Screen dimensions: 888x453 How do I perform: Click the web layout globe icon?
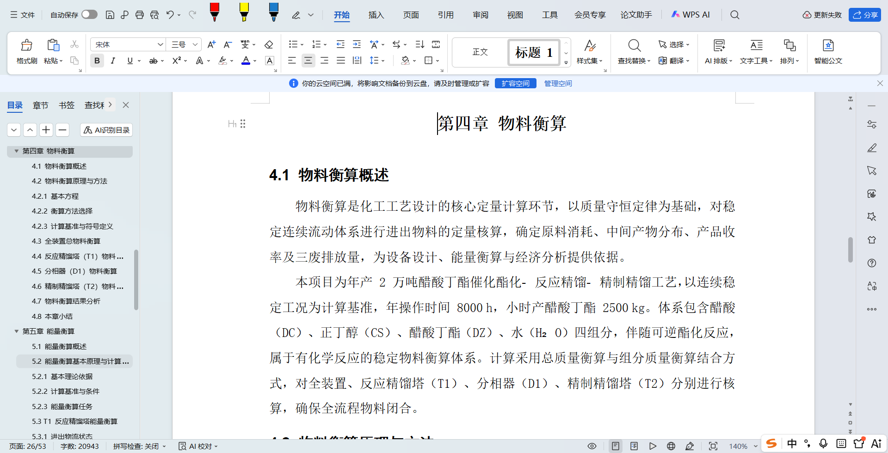(671, 446)
